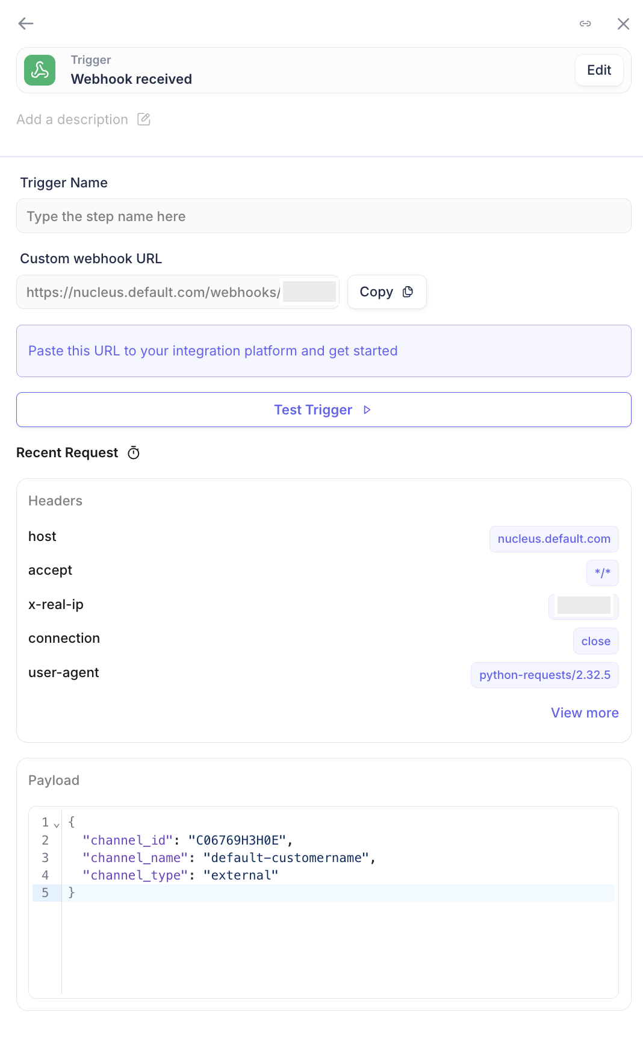Click the nucleus.default.com host value chip

[x=554, y=539]
